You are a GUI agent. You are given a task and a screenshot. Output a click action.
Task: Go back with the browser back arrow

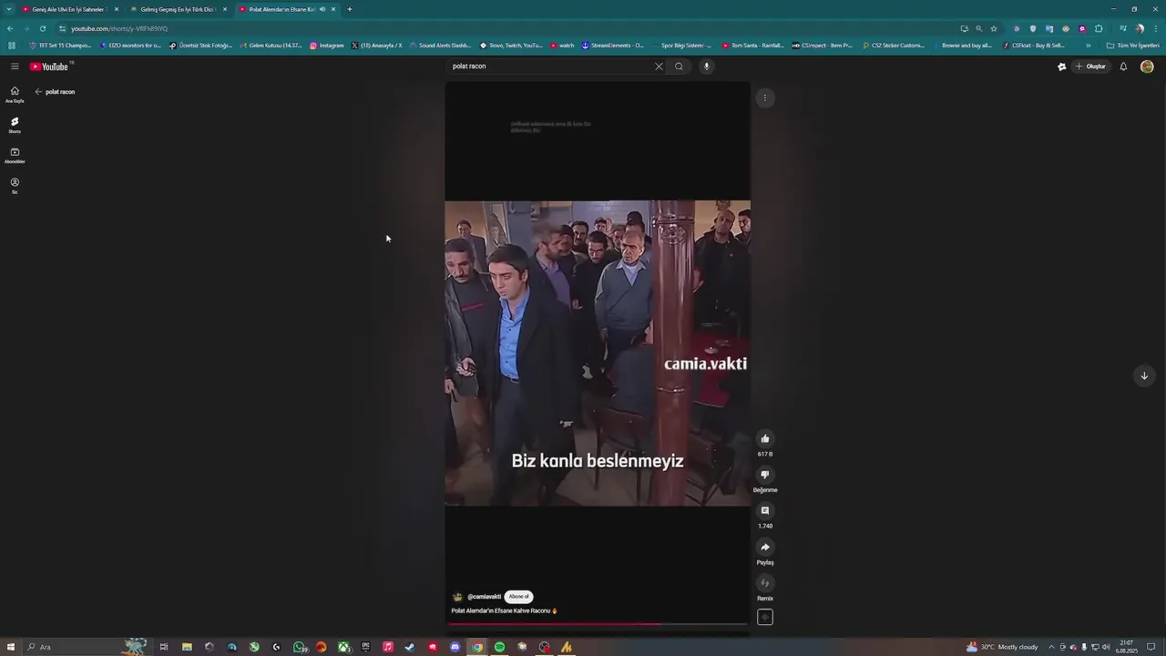(x=10, y=28)
